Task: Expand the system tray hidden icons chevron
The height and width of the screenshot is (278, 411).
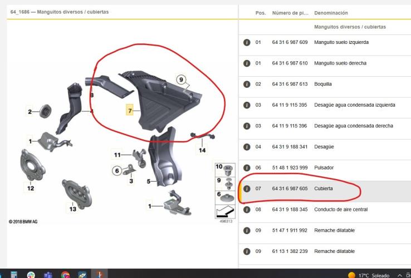Action: click(400, 275)
